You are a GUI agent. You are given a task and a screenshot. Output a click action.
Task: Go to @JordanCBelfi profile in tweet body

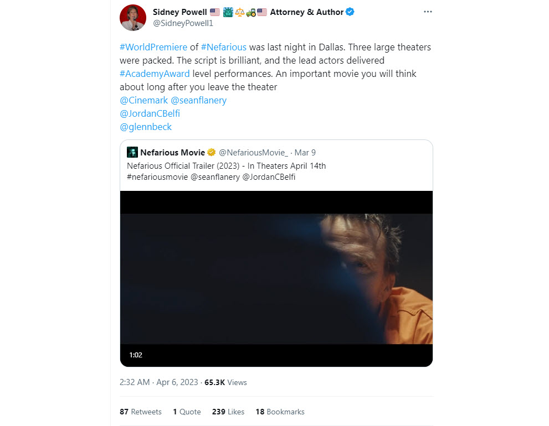tap(150, 113)
